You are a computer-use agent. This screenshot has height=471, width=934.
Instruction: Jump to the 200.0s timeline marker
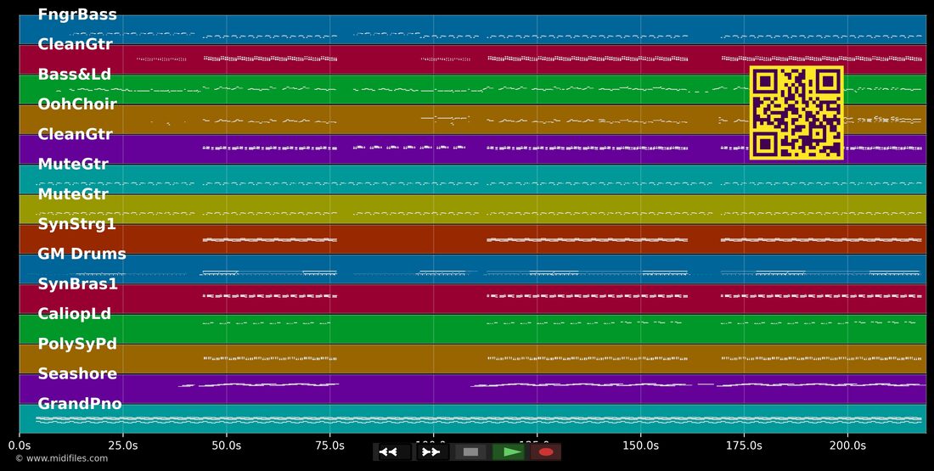[x=847, y=445]
